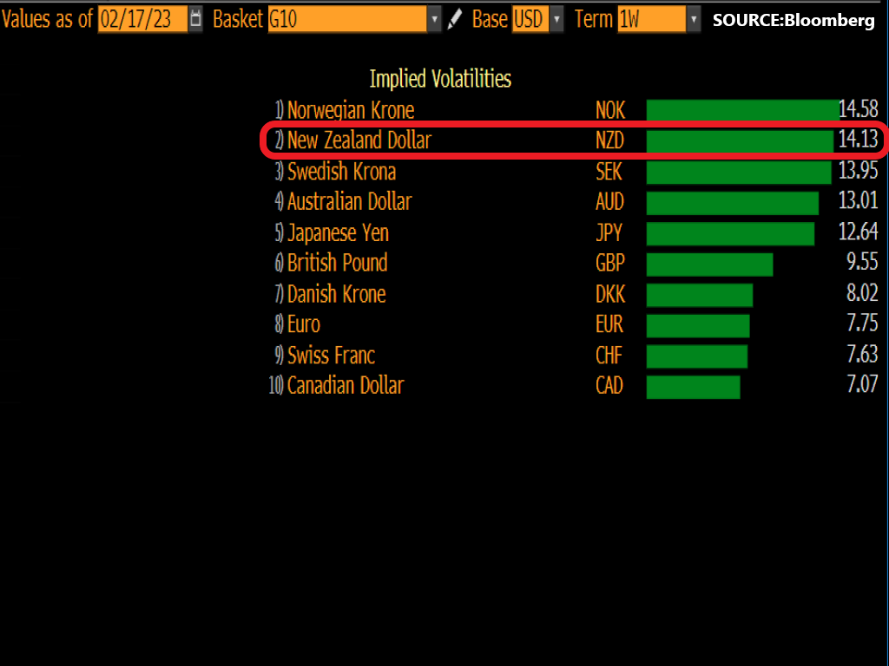This screenshot has width=889, height=666.
Task: Open the Base currency USD dropdown
Action: pos(556,19)
